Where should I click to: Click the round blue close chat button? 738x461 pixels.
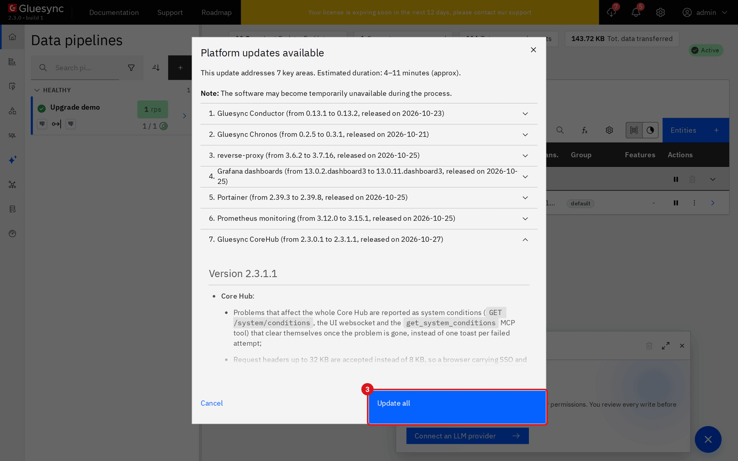coord(708,439)
